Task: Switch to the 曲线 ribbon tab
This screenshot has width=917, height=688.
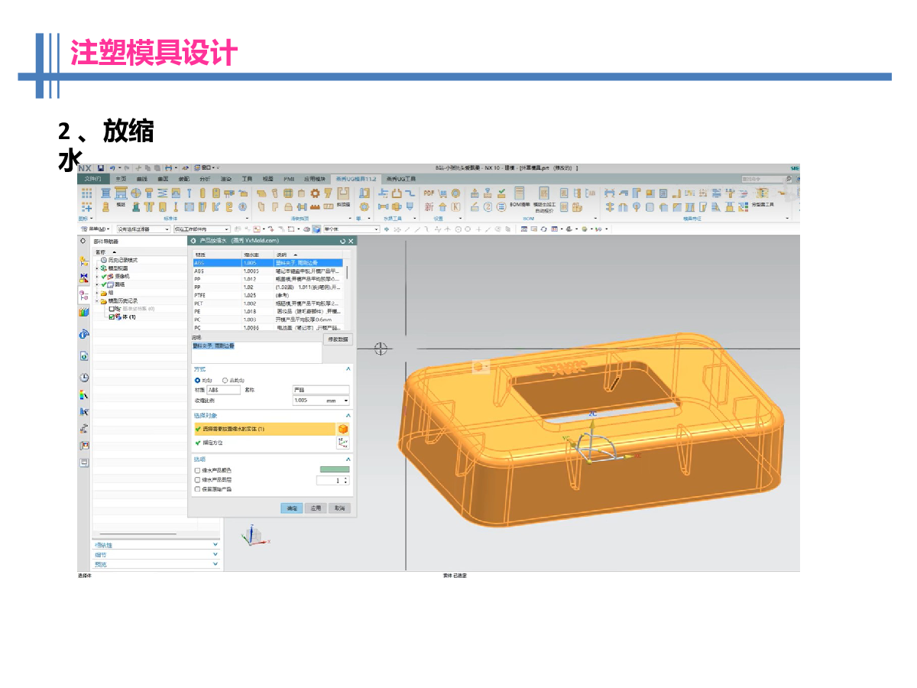Action: coord(142,179)
